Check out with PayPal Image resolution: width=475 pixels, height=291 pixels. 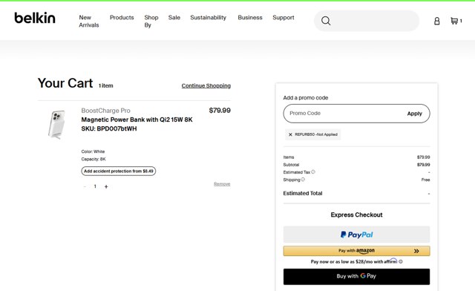click(x=356, y=235)
